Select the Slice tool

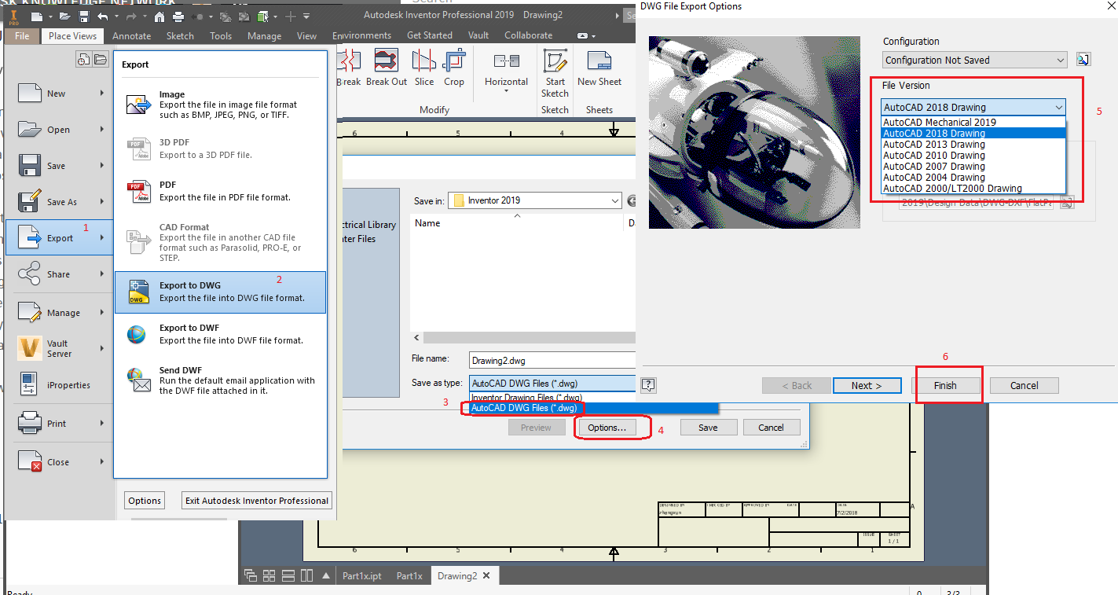[x=424, y=68]
